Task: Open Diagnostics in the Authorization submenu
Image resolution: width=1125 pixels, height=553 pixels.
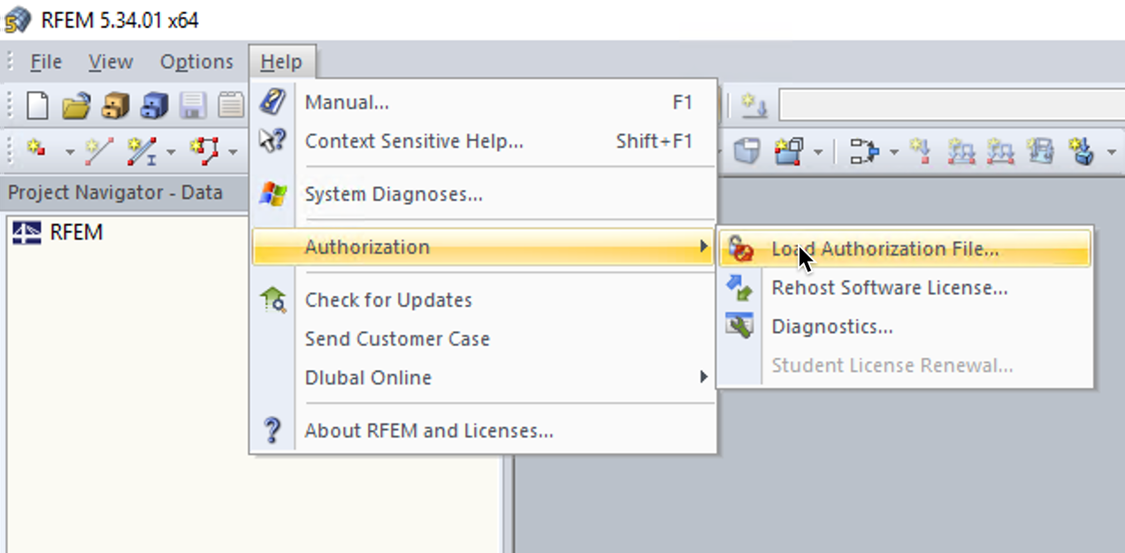Action: tap(831, 327)
